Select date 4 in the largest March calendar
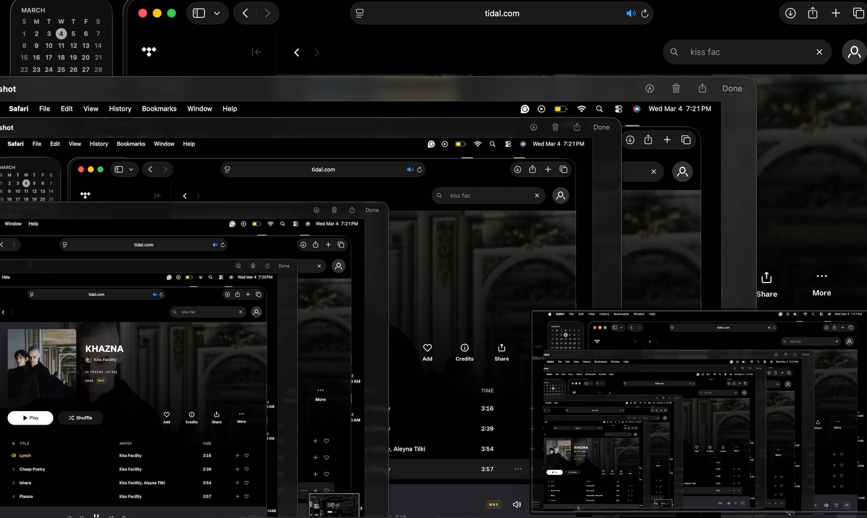Screen dimensions: 867x518 pos(61,33)
